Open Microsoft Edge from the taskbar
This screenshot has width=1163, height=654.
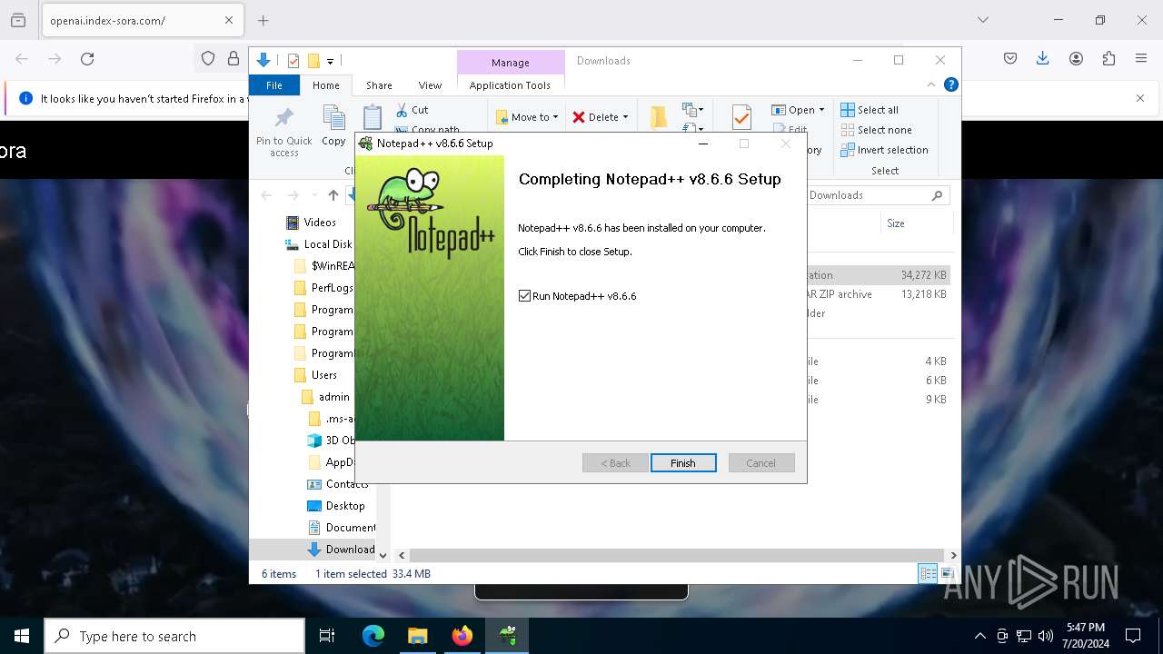[x=373, y=636]
